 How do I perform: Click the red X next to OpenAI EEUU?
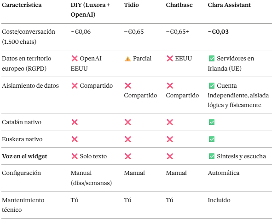point(75,59)
